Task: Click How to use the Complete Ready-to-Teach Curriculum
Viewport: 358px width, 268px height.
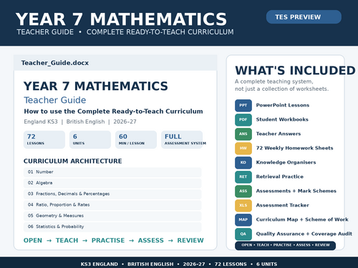Action: tap(113, 111)
